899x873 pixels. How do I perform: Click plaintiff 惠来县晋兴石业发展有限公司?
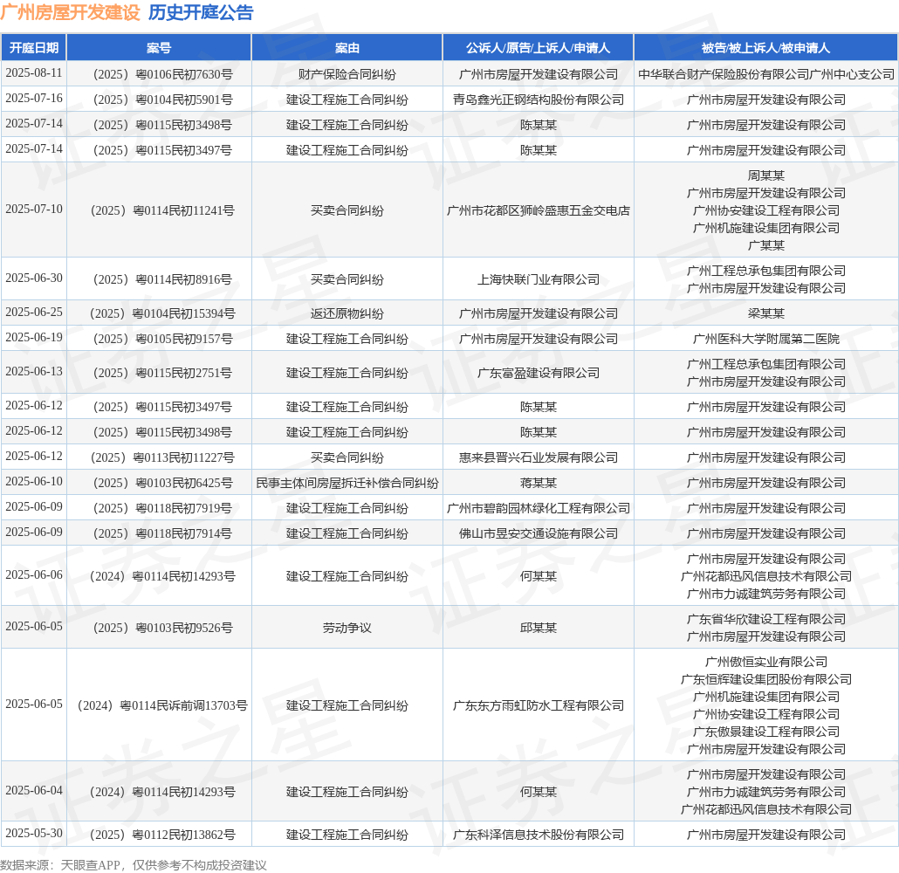coord(539,457)
